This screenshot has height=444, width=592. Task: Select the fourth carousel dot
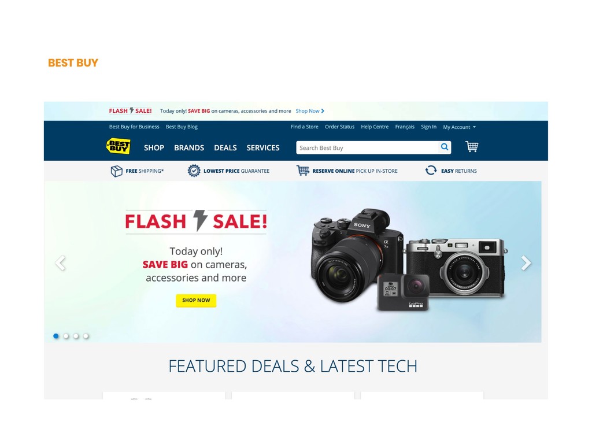click(x=86, y=336)
